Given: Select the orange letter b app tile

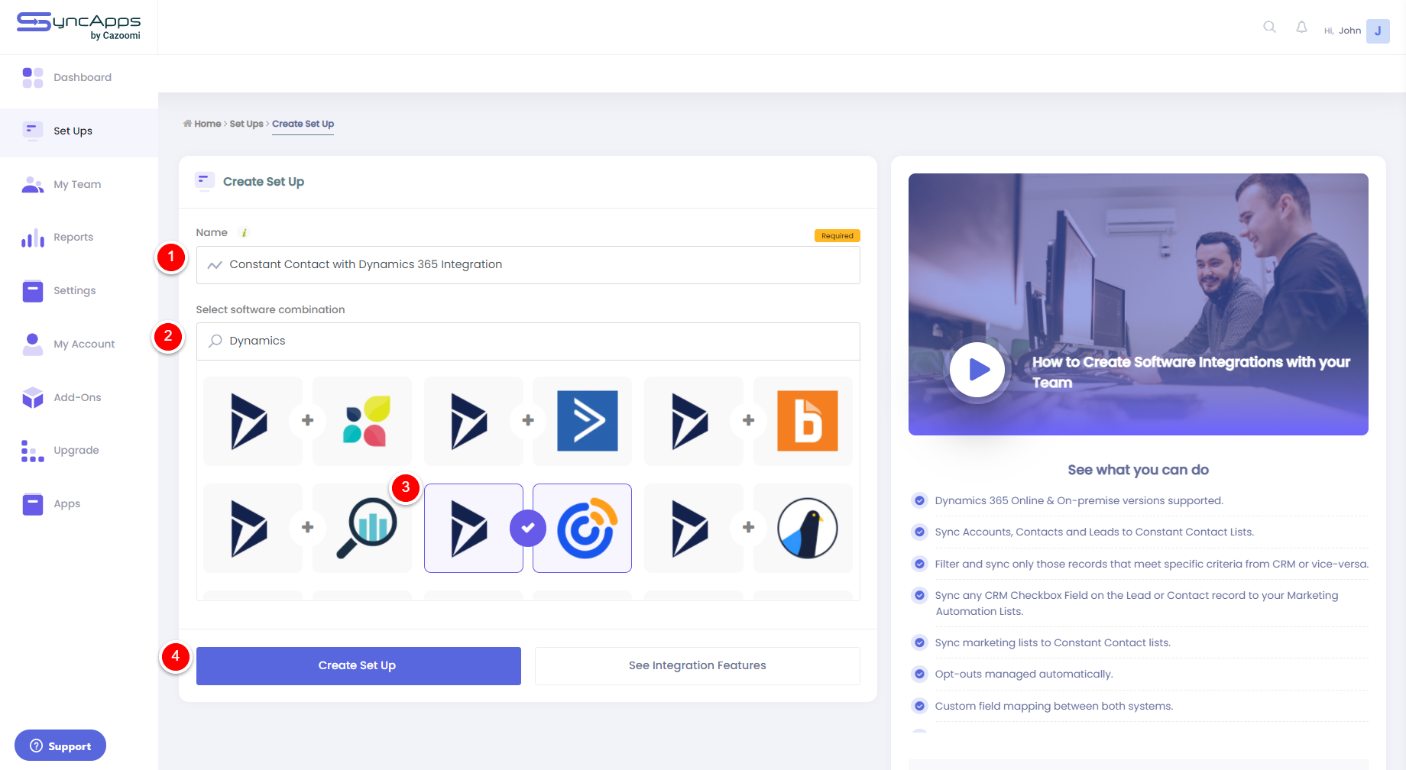Looking at the screenshot, I should point(803,421).
